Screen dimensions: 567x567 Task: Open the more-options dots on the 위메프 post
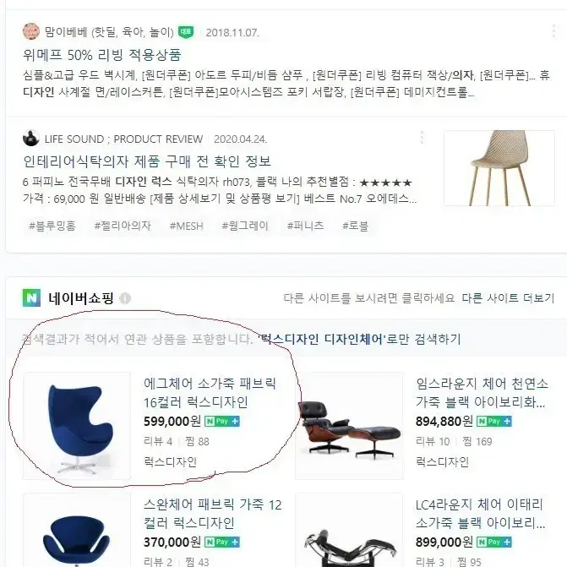[553, 31]
